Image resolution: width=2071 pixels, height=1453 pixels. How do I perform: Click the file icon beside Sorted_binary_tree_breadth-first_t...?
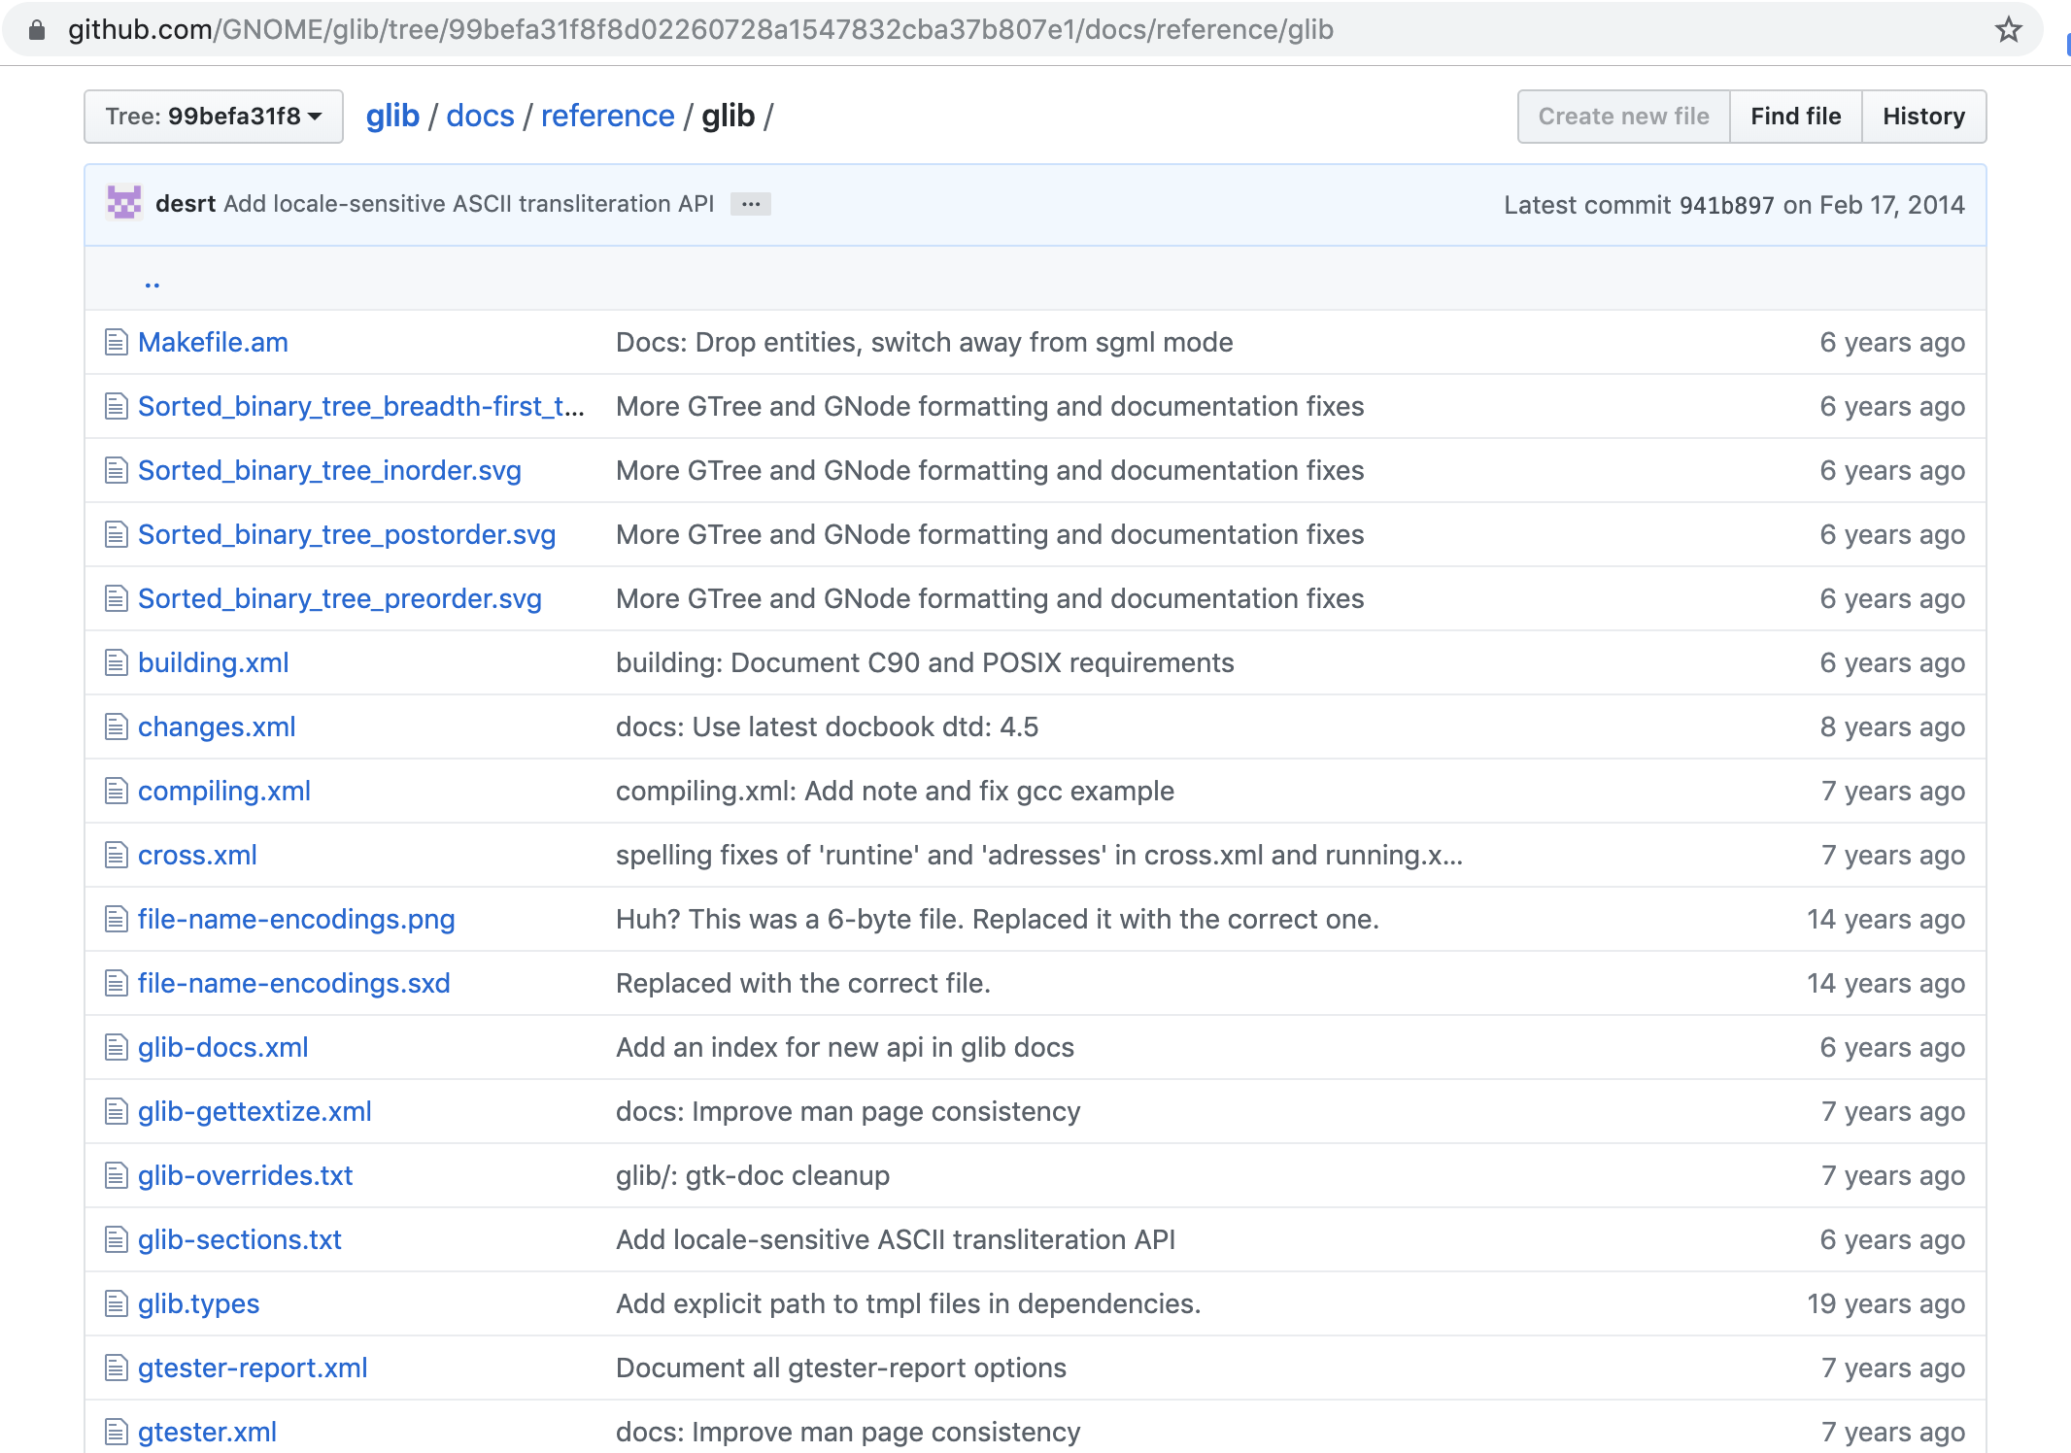(117, 407)
